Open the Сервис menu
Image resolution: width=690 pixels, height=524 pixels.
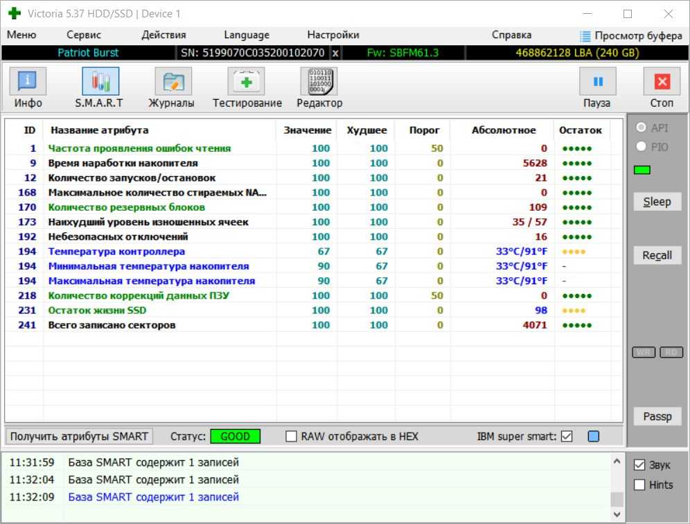(84, 35)
